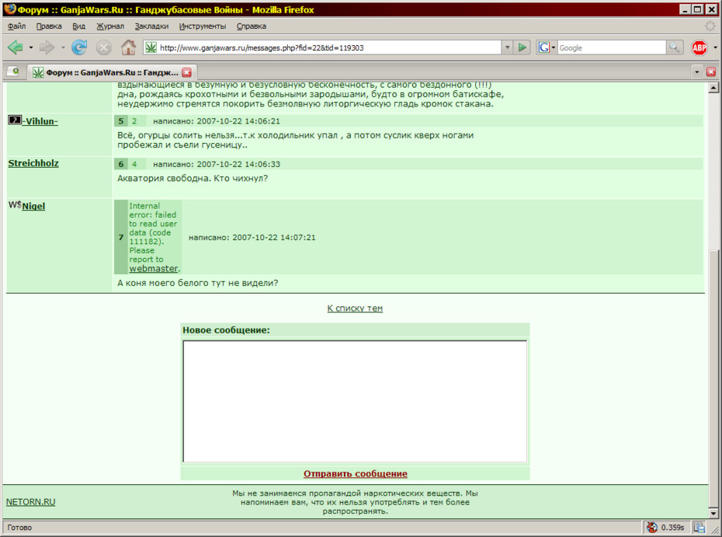The height and width of the screenshot is (537, 722).
Task: Click the timestamp 2007-10-22 14:07:21
Action: 274,237
